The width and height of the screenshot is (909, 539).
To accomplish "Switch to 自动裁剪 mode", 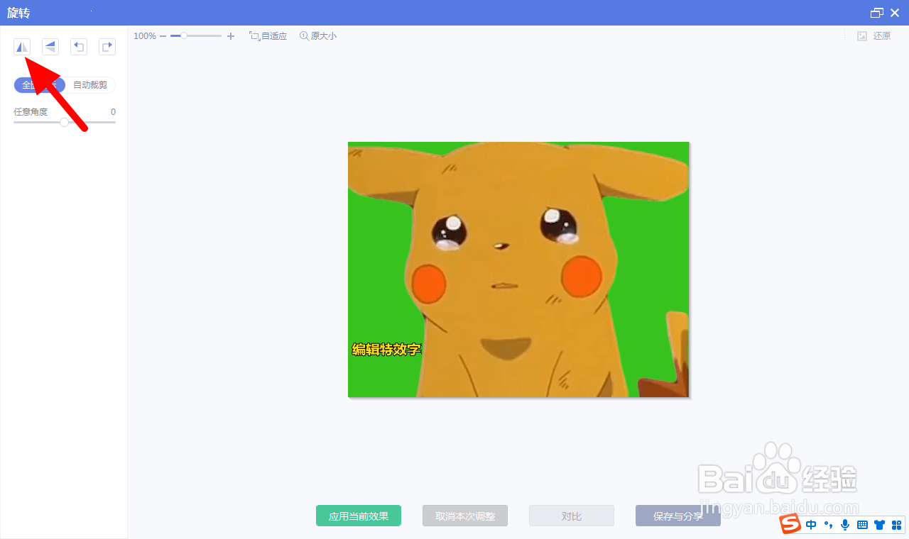I will pos(90,85).
